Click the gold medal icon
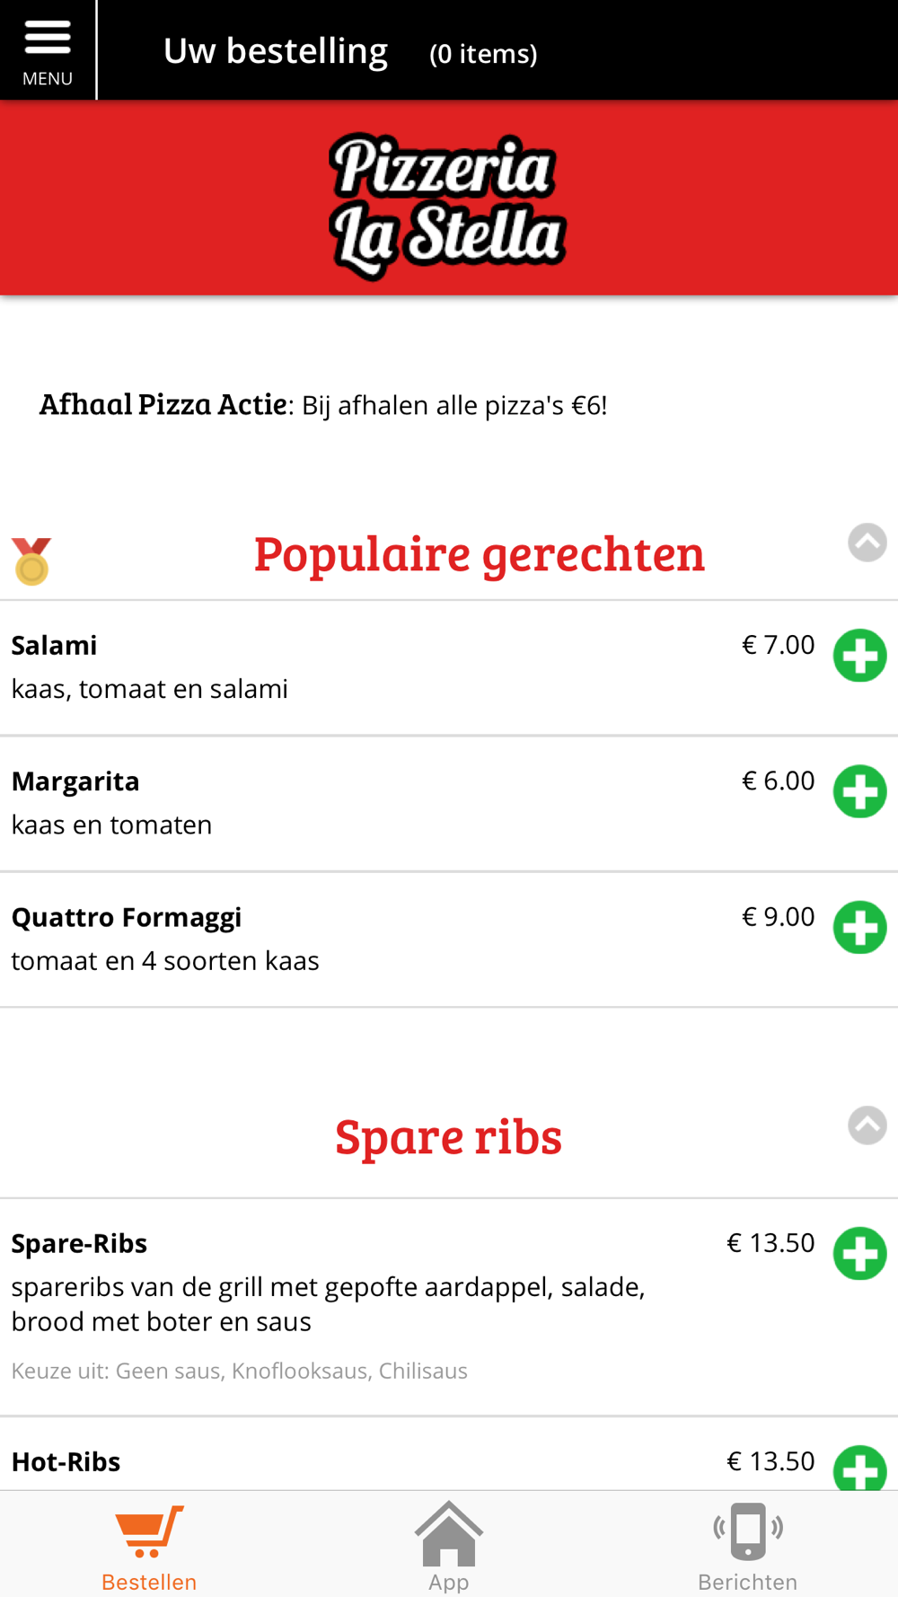 coord(32,561)
